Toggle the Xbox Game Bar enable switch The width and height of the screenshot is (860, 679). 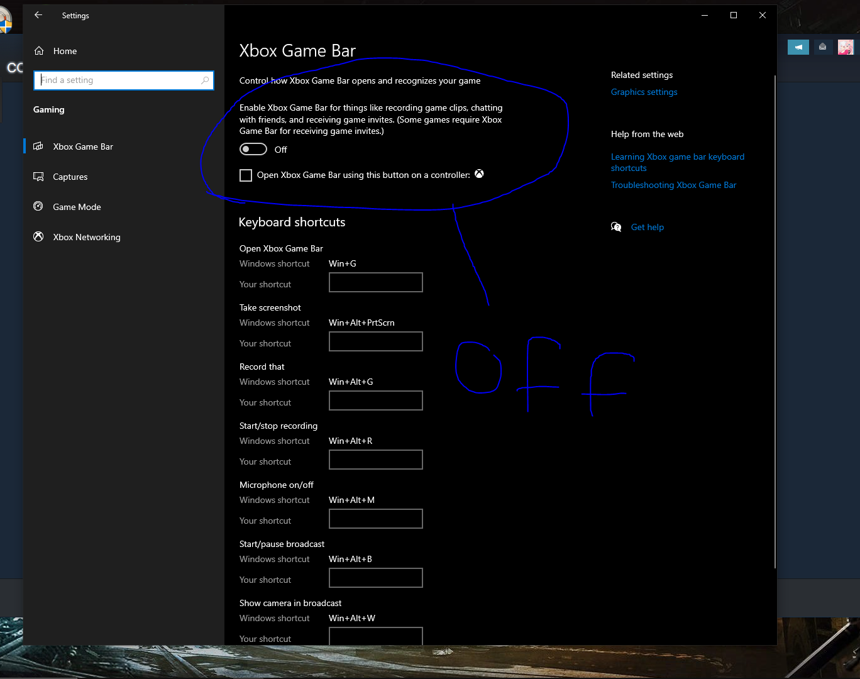pyautogui.click(x=253, y=150)
